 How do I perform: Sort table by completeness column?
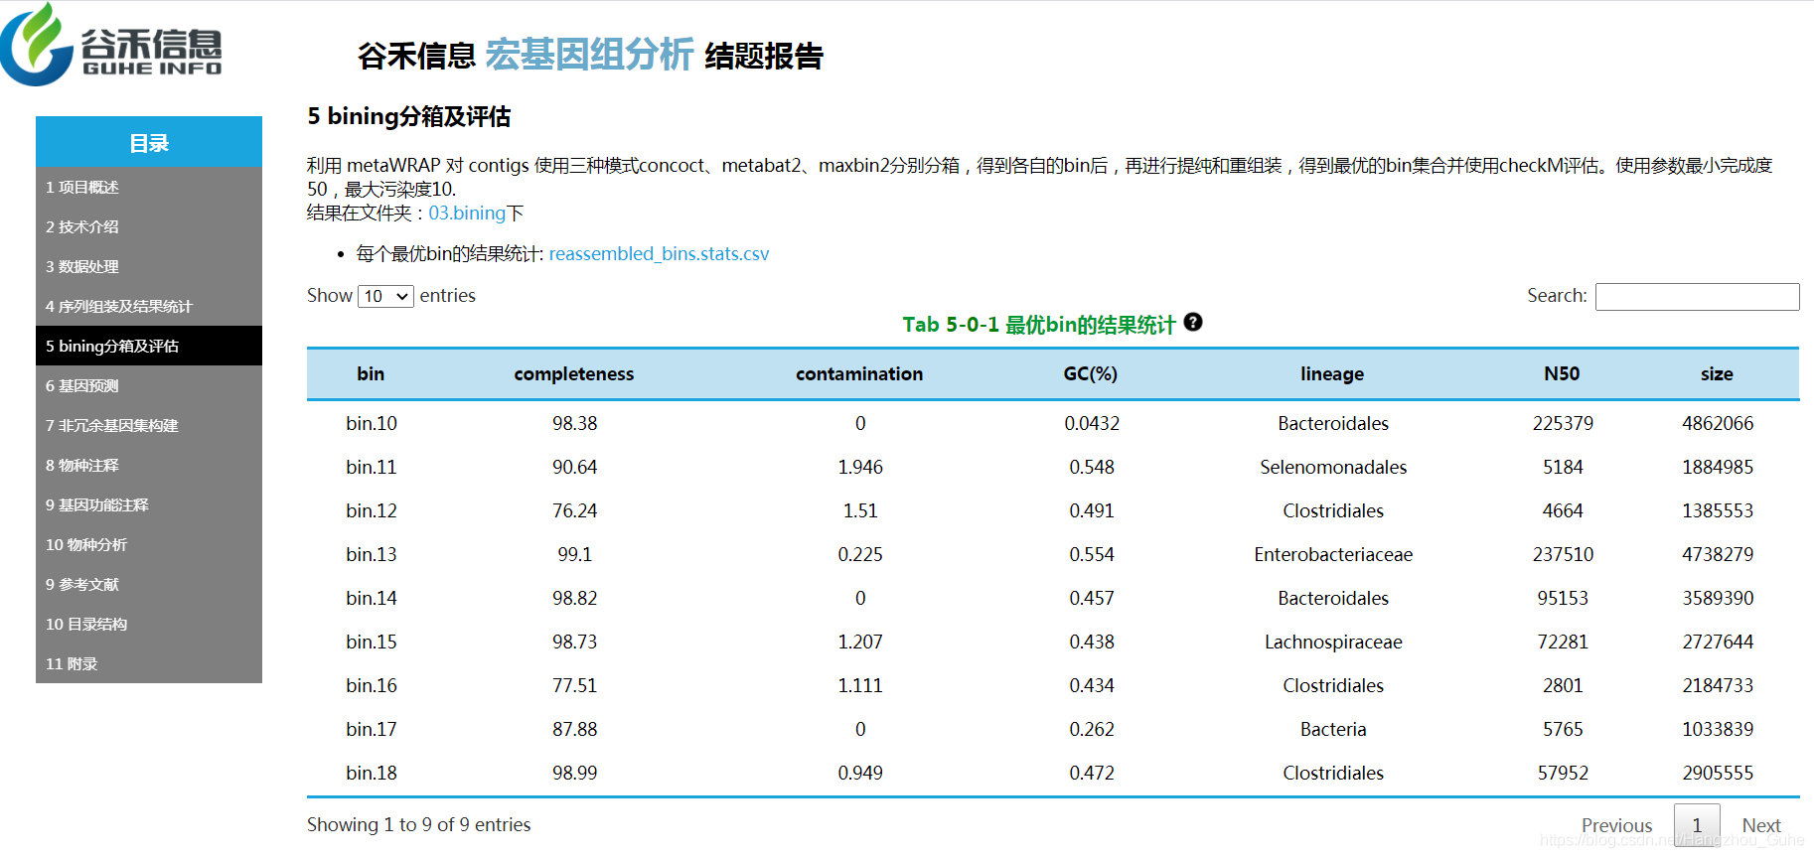click(574, 373)
